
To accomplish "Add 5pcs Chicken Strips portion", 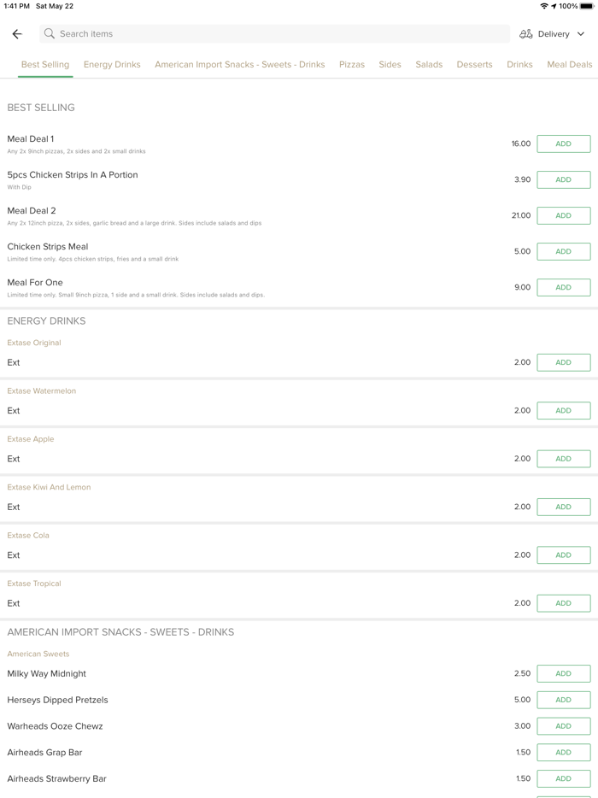I will click(x=563, y=179).
